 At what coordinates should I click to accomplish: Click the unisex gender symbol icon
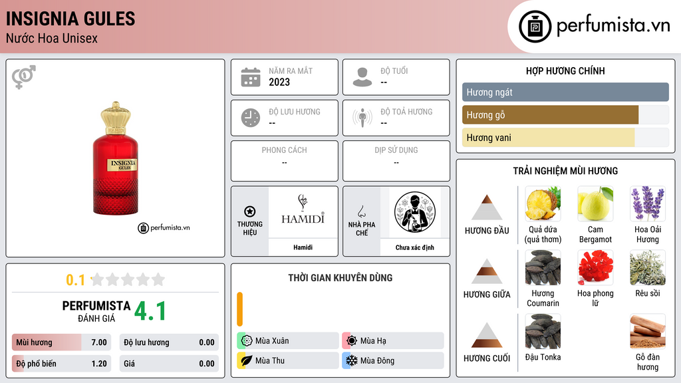(24, 77)
